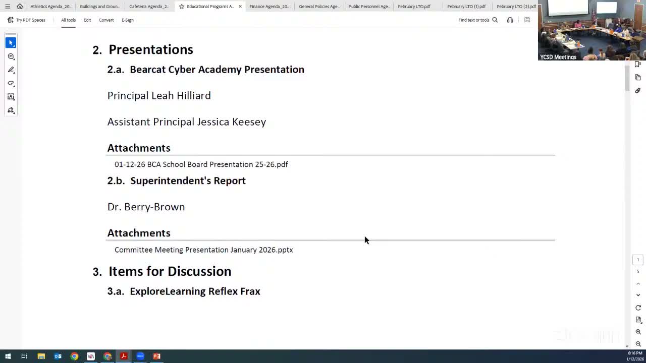The height and width of the screenshot is (363, 646).
Task: Collapse the right panel with the chevron
Action: [637, 295]
